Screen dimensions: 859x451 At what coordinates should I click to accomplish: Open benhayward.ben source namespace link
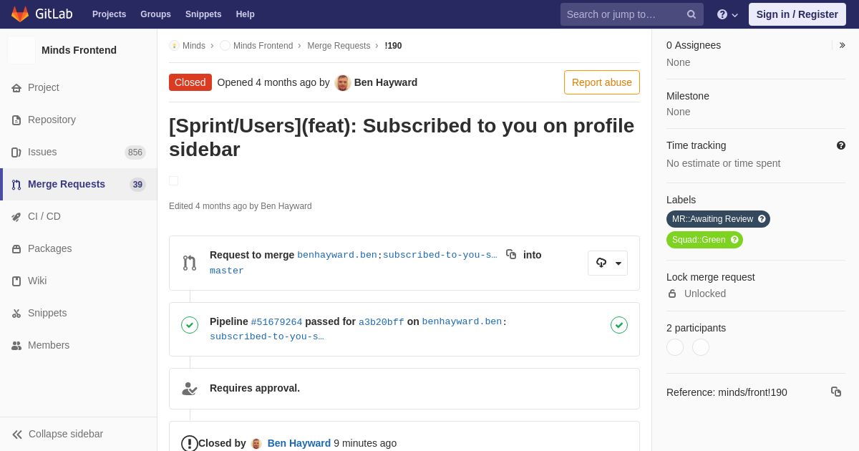337,255
